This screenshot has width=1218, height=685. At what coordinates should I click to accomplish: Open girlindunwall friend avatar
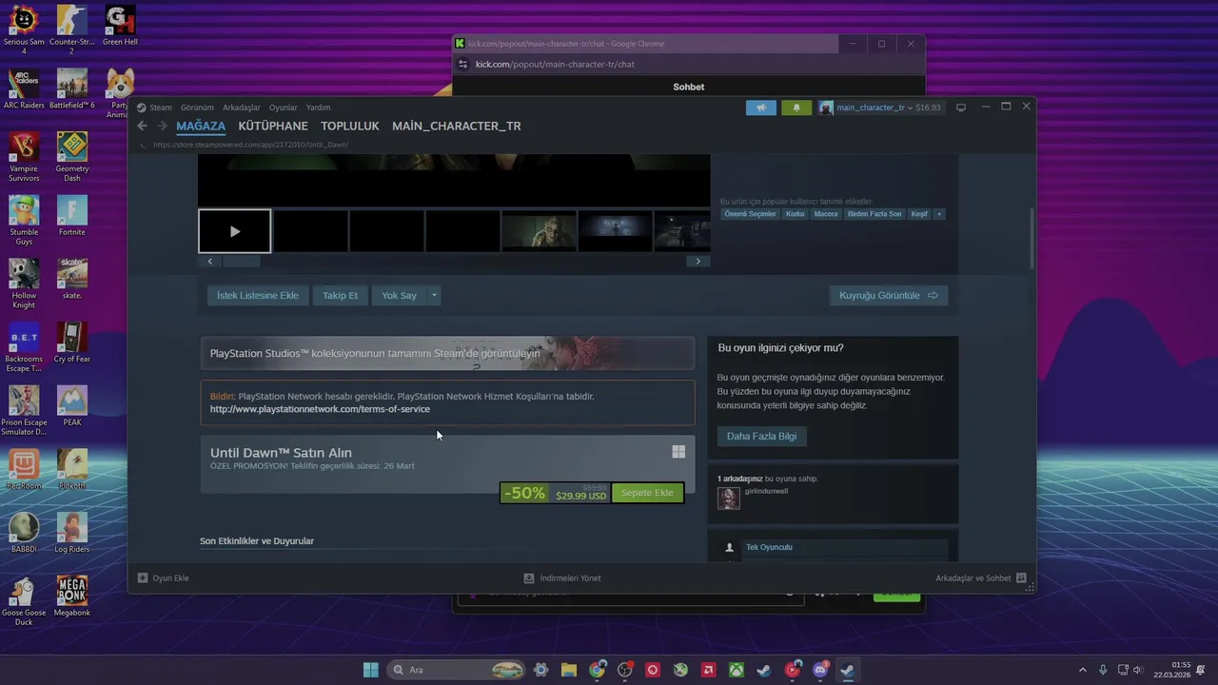tap(729, 499)
